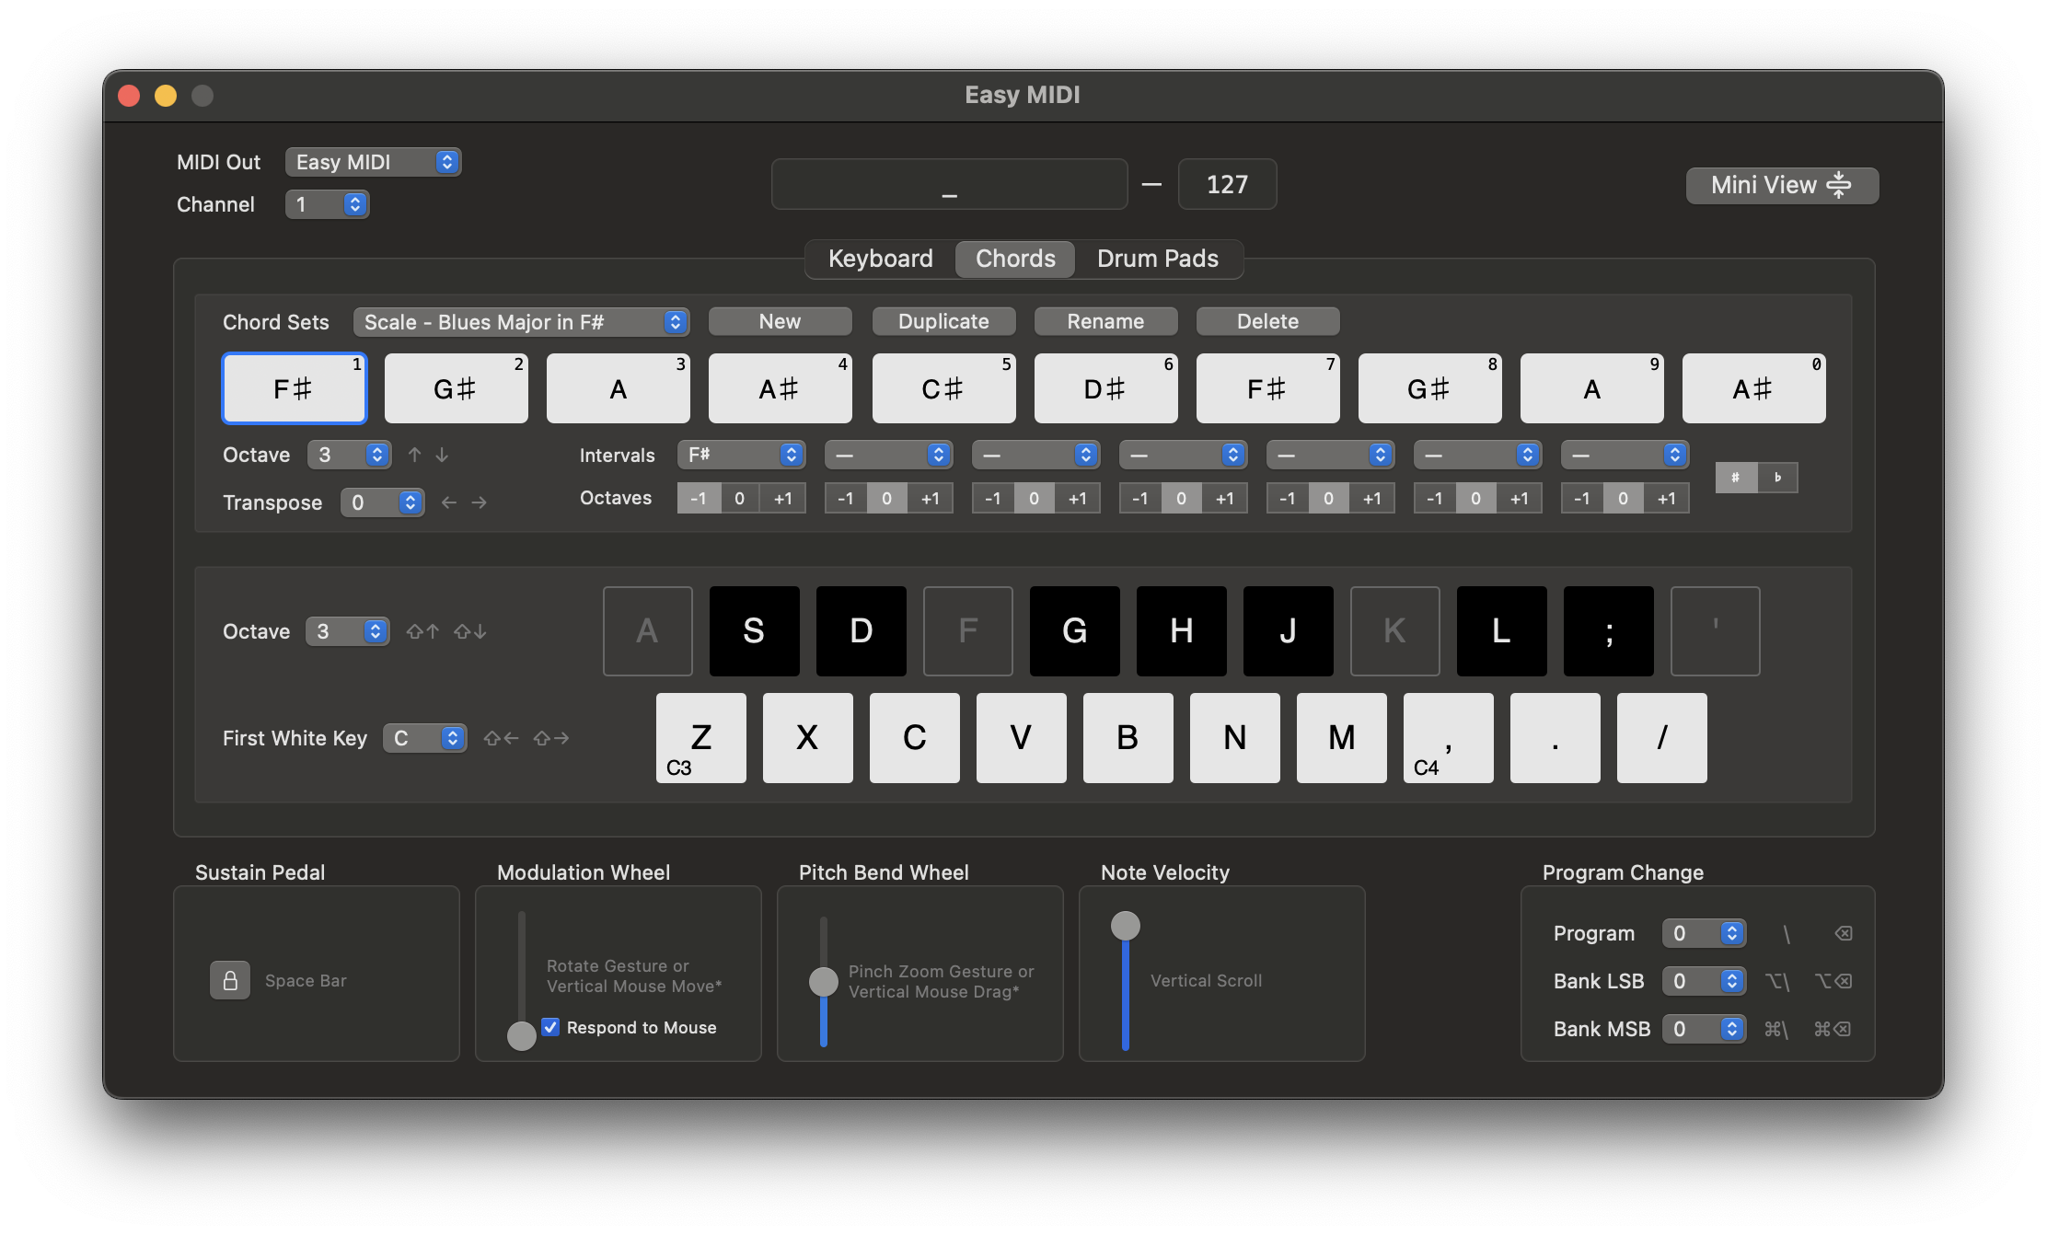The image size is (2047, 1235).
Task: Click the lock icon in Sustain Pedal panel
Action: (230, 980)
